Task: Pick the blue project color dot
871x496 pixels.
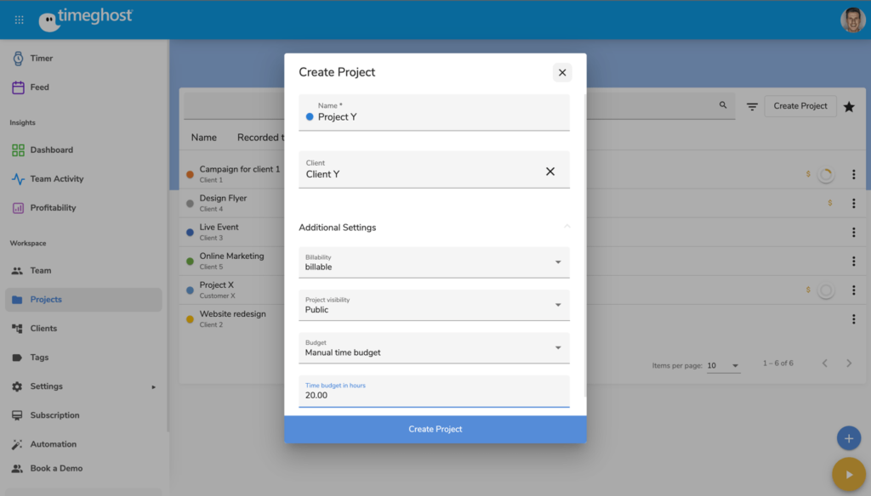Action: tap(310, 117)
